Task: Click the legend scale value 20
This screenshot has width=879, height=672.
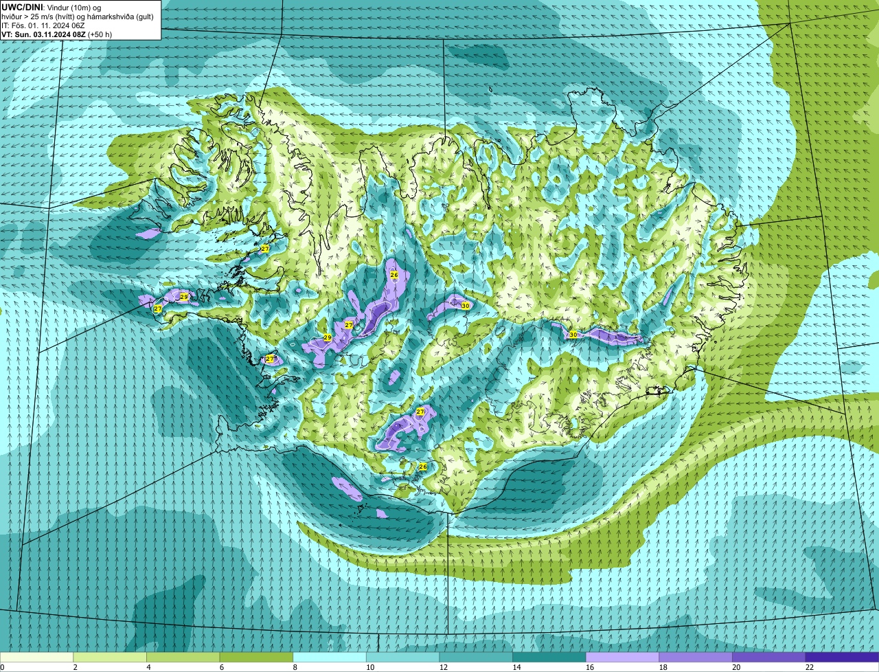Action: 736,667
